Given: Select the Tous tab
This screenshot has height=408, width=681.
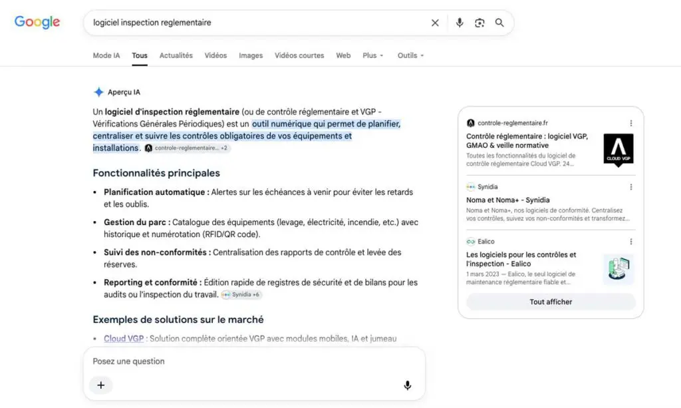Looking at the screenshot, I should point(140,56).
